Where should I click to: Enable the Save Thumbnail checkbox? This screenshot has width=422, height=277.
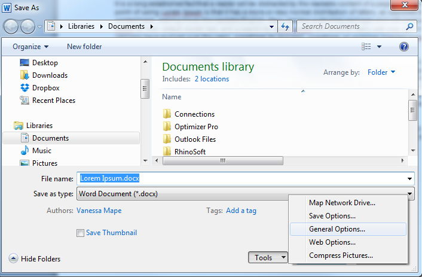(x=80, y=233)
